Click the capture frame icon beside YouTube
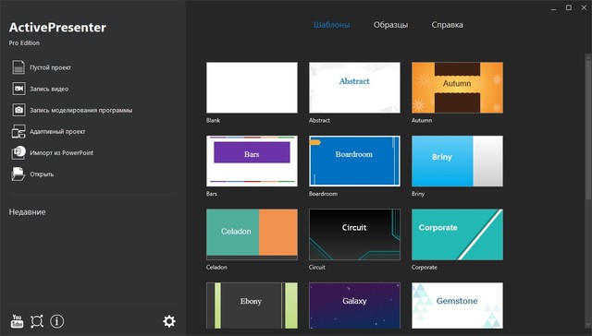The height and width of the screenshot is (336, 592). tap(37, 321)
